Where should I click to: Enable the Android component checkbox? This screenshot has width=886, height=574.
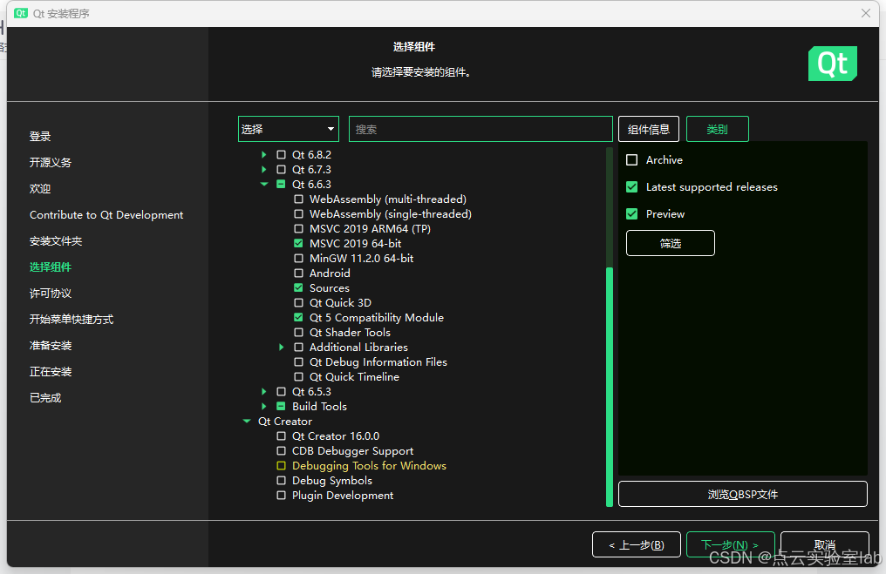click(298, 273)
